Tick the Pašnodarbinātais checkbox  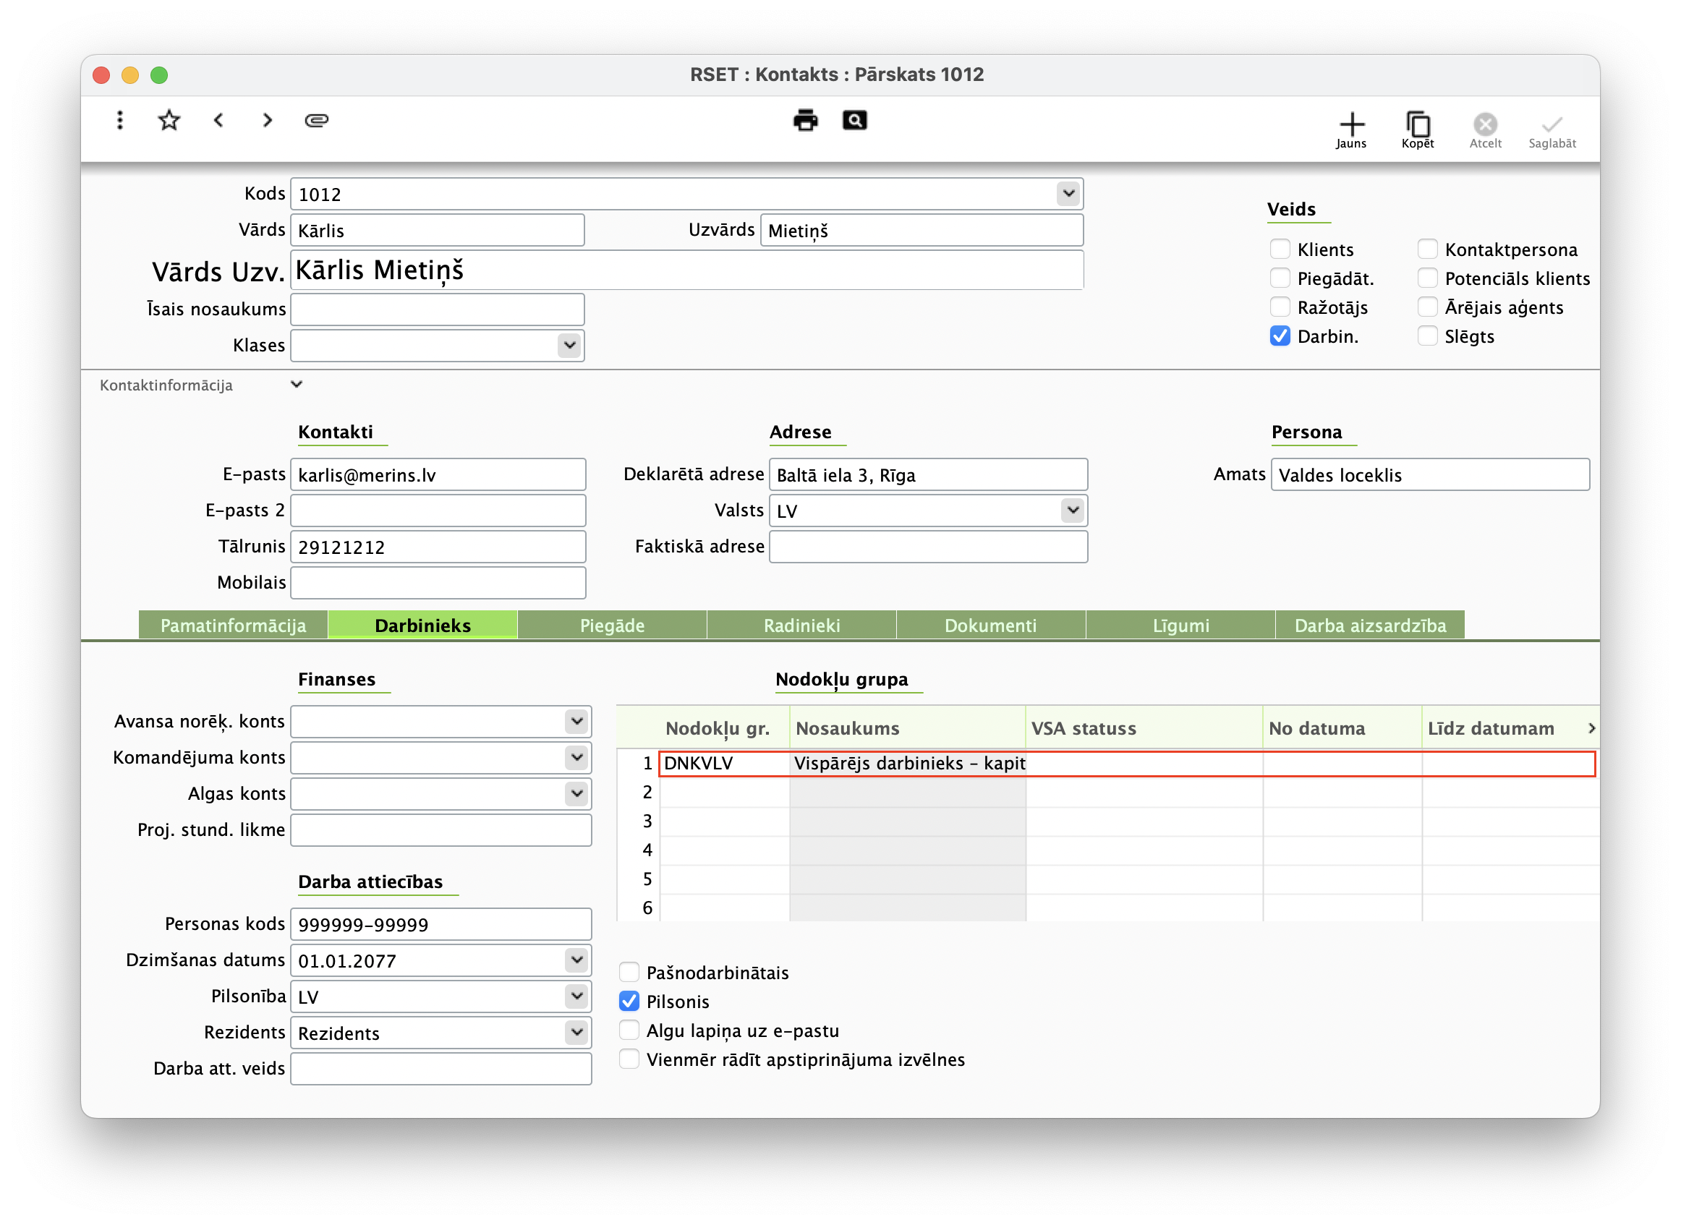tap(629, 972)
